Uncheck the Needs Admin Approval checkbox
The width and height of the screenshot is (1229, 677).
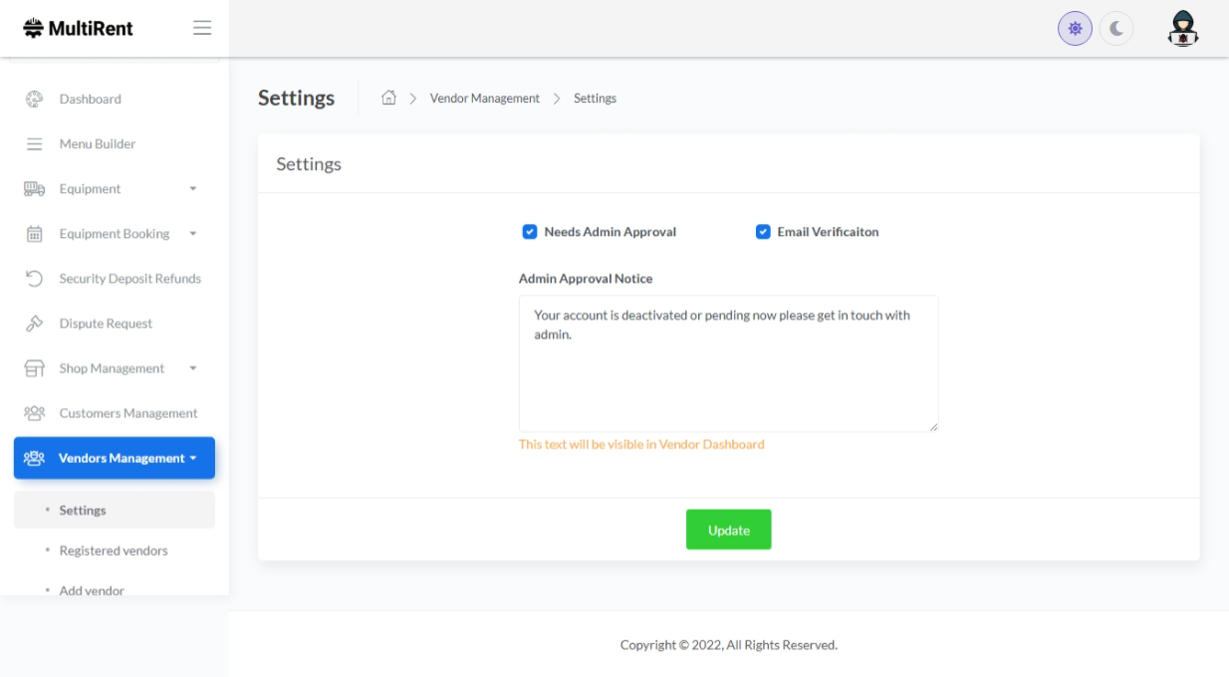click(x=530, y=232)
